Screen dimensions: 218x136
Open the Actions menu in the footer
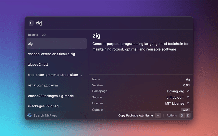click(172, 115)
